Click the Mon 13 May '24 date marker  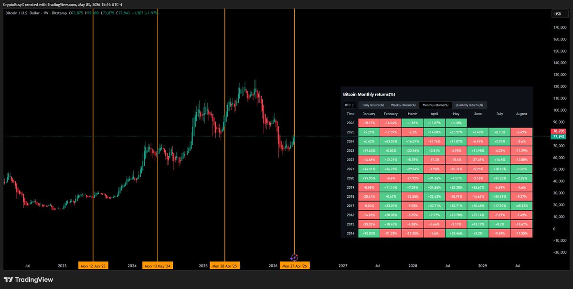[158, 266]
